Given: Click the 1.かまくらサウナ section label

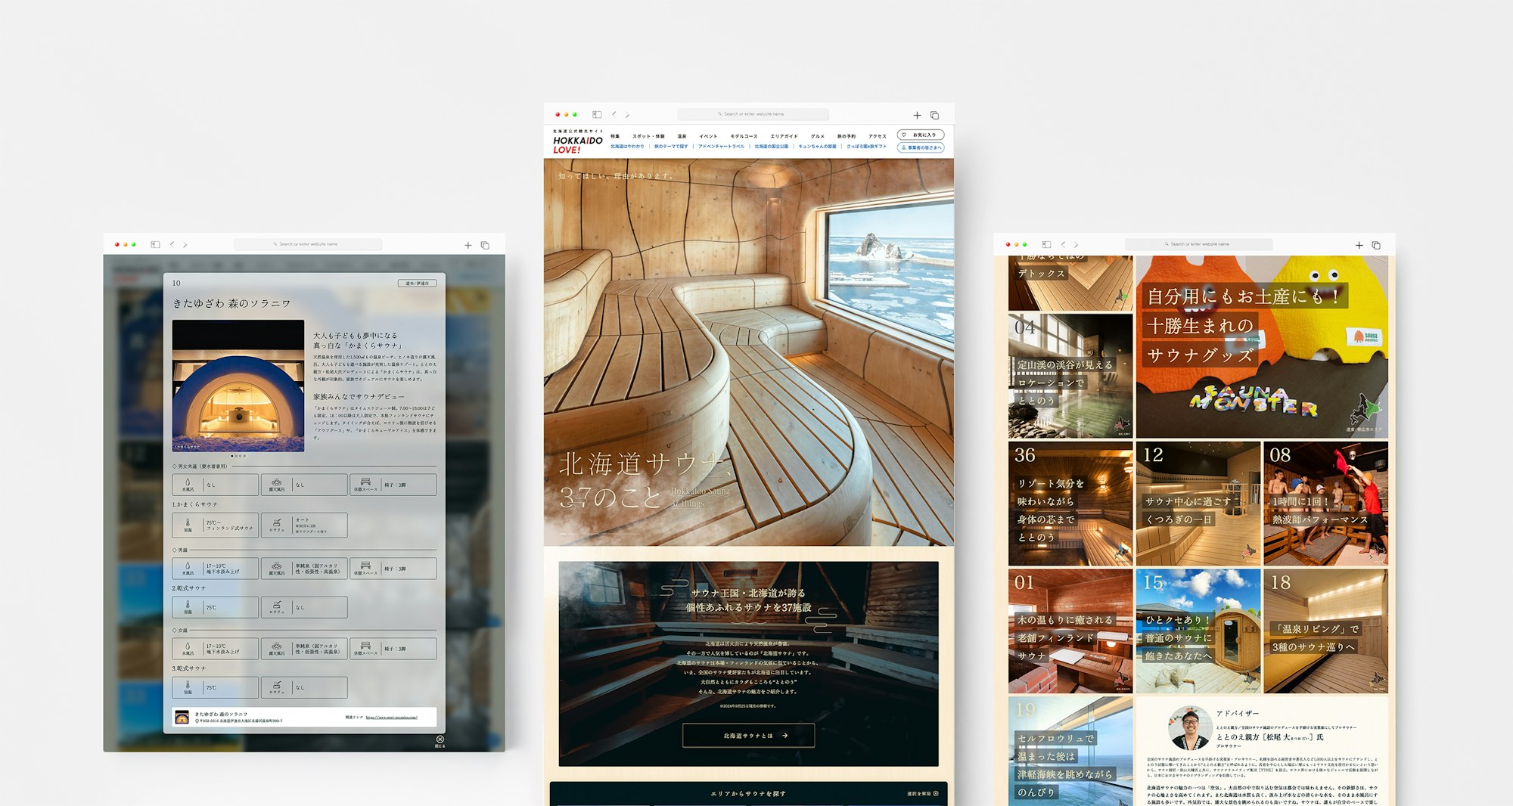Looking at the screenshot, I should click(194, 504).
